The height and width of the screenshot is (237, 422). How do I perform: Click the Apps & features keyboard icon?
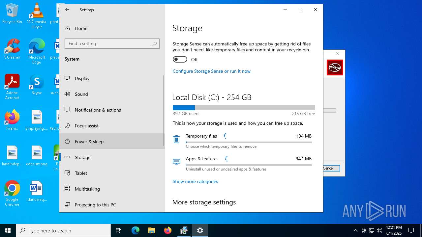coord(176,162)
